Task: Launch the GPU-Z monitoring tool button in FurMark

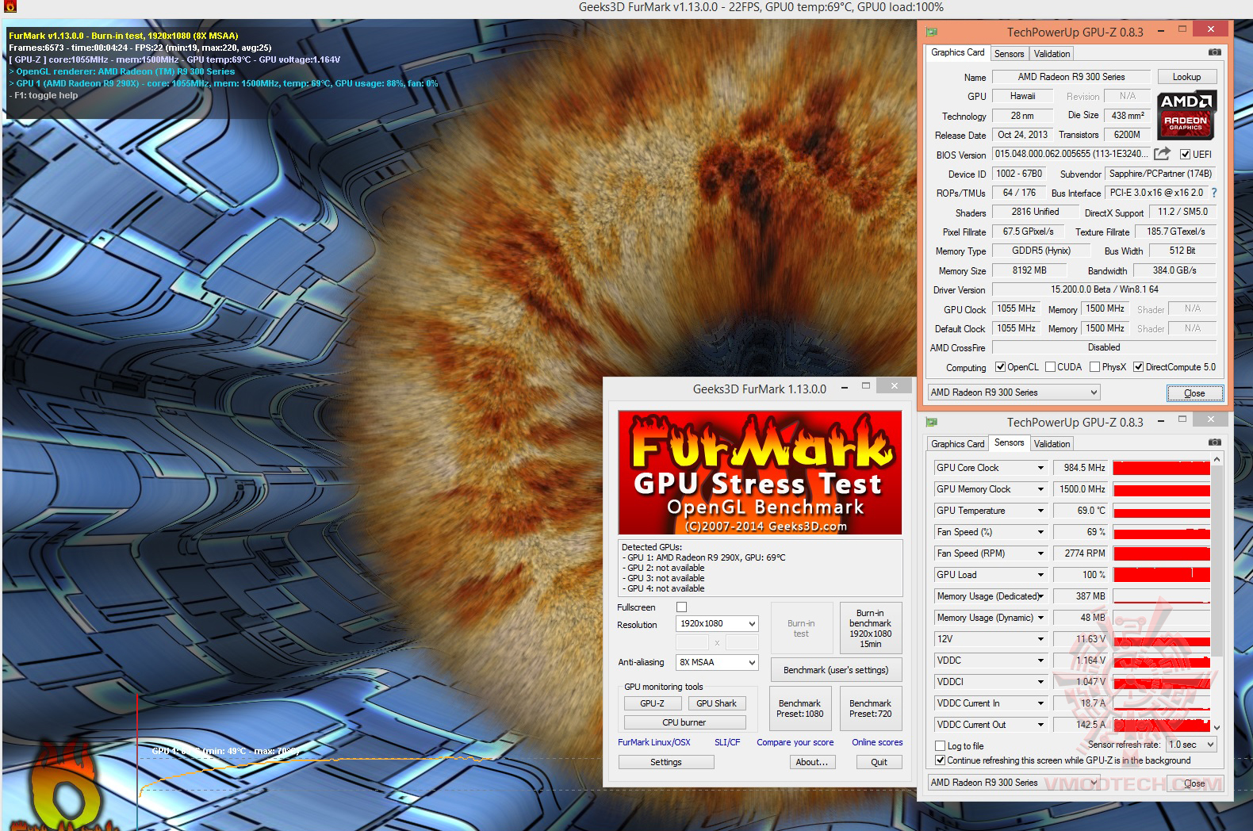Action: point(652,703)
